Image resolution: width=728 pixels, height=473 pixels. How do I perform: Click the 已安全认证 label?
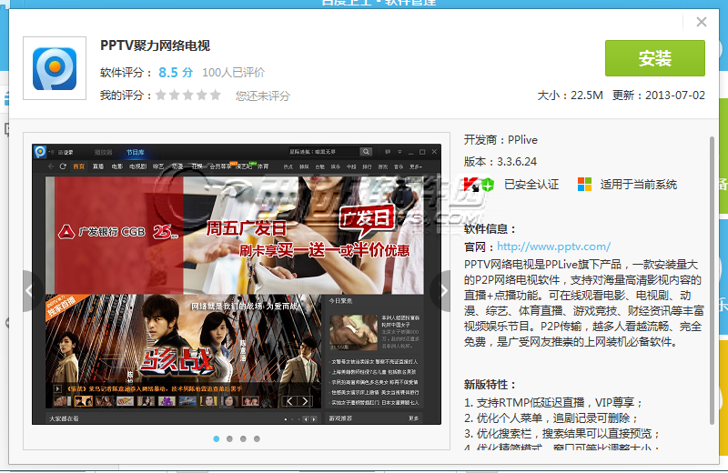pos(531,185)
